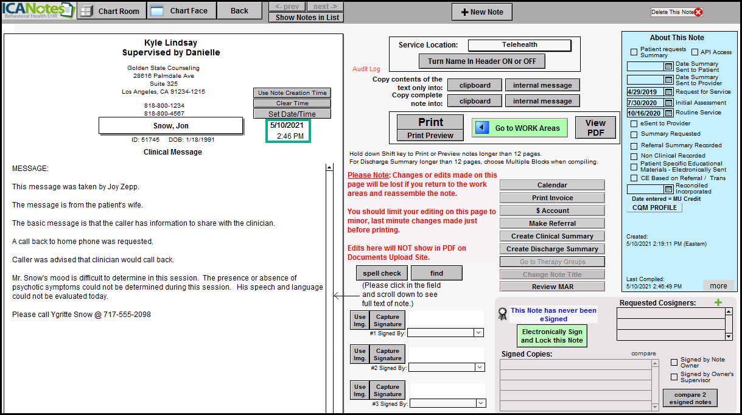The width and height of the screenshot is (742, 415).
Task: Enable the API Access checkbox
Action: [x=695, y=52]
